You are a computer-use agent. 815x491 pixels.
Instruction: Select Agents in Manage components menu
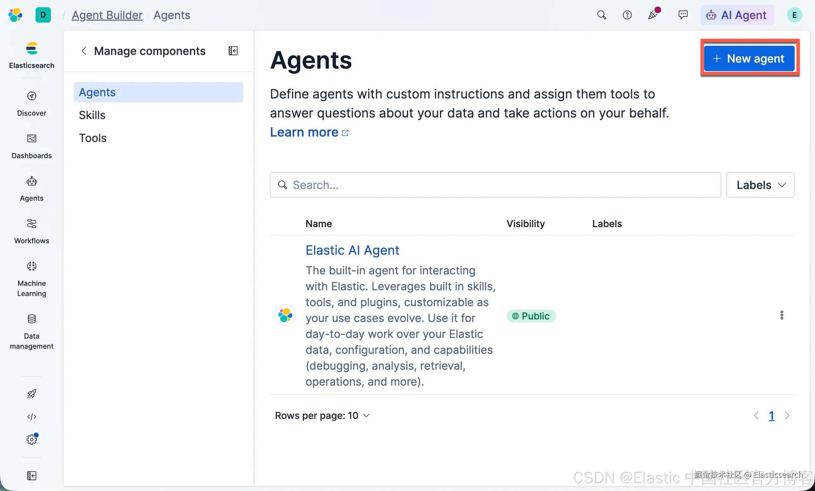click(158, 92)
